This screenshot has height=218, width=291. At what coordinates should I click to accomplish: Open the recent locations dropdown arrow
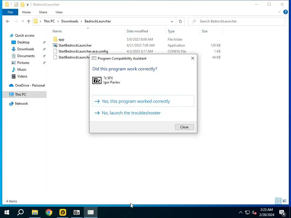click(x=23, y=21)
